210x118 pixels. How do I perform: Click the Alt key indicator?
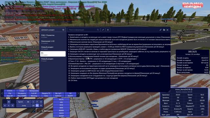point(28,102)
